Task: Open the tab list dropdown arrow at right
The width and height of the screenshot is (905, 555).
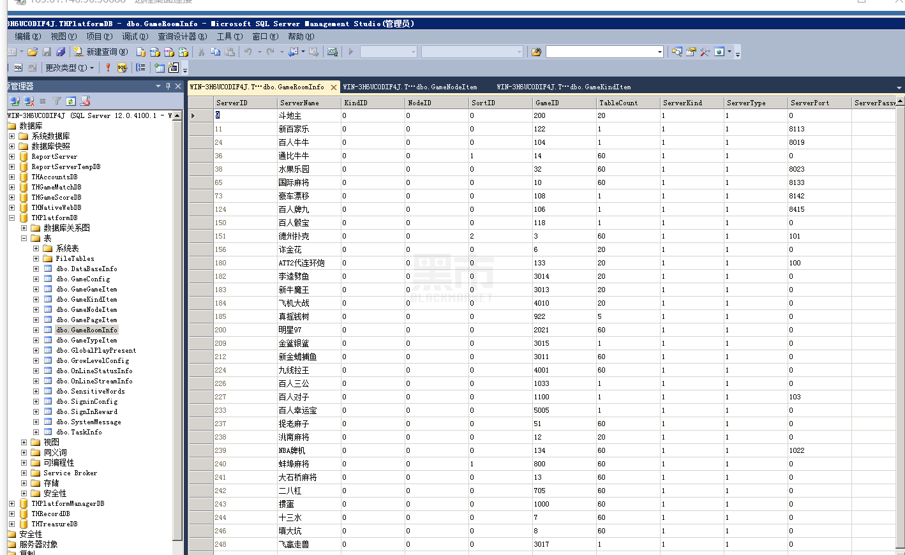Action: coord(899,87)
